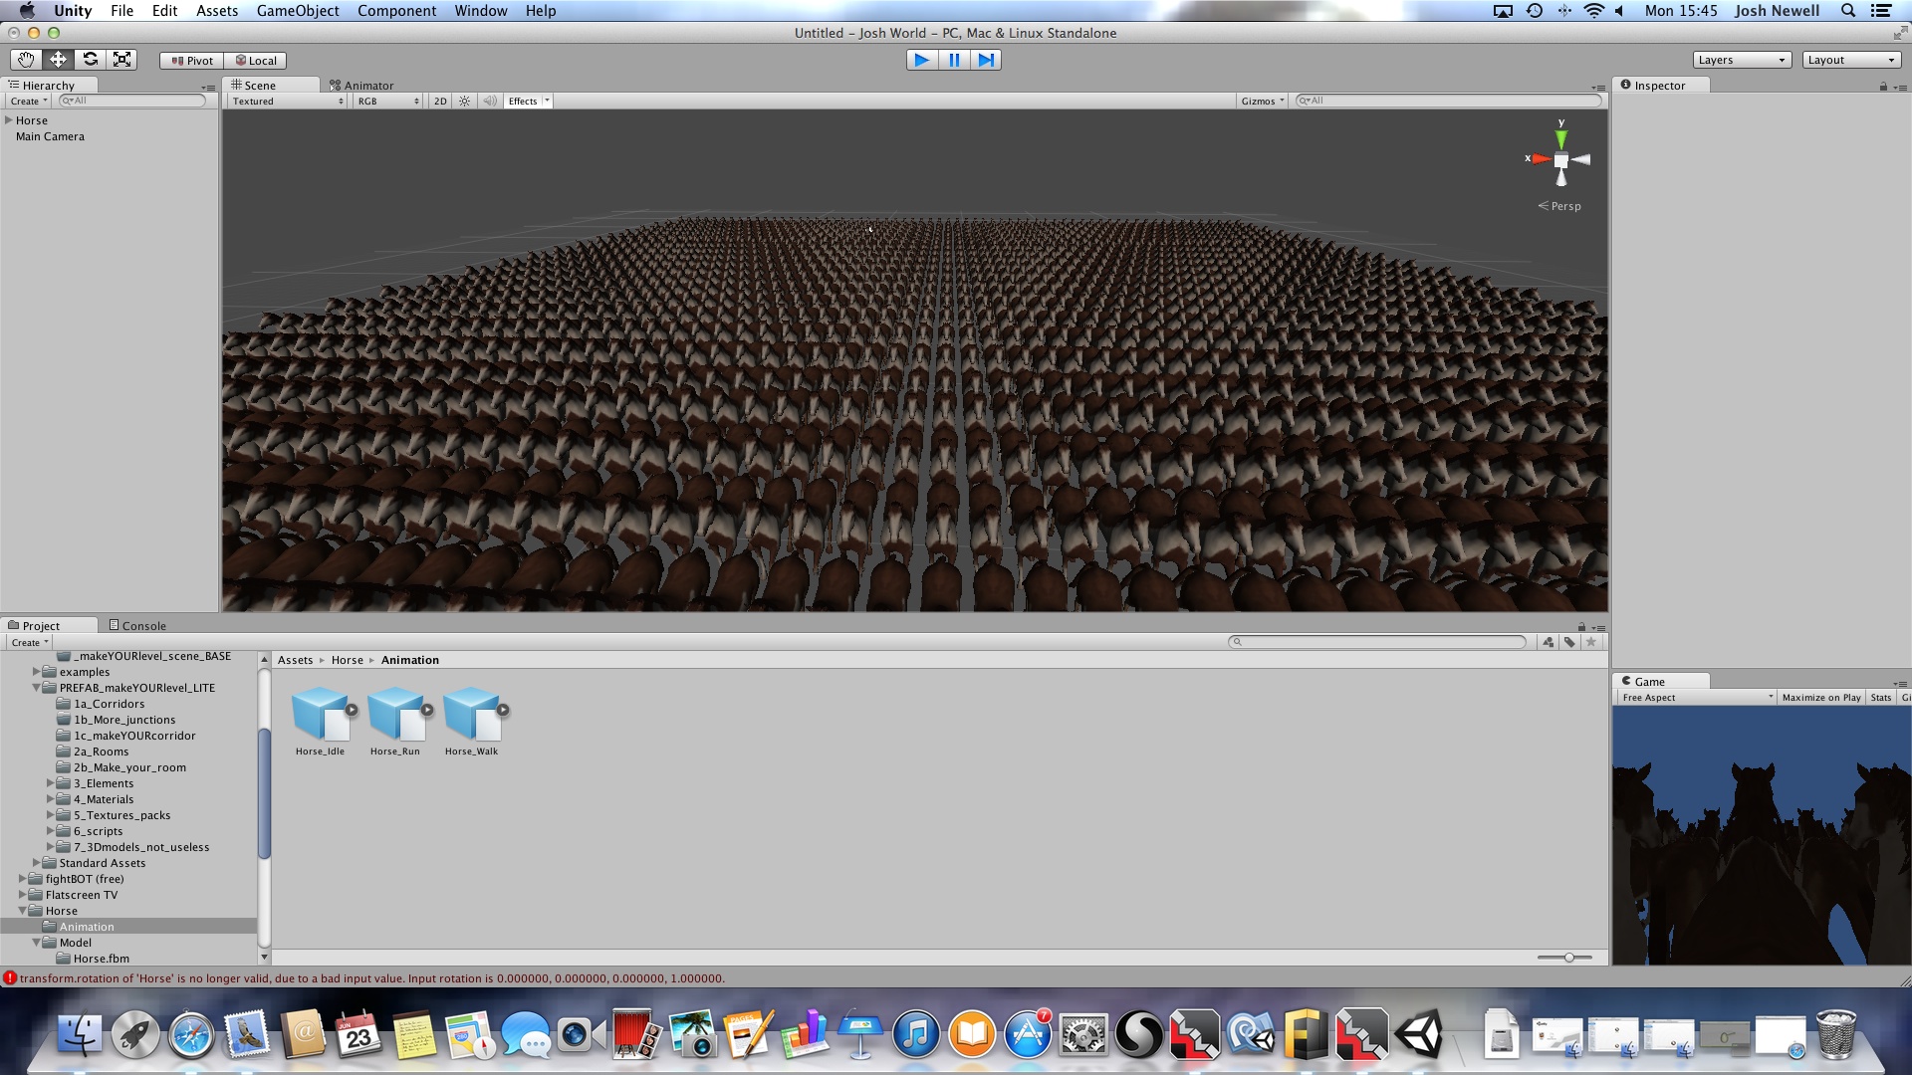Open Unity from the Dock
The height and width of the screenshot is (1075, 1912).
tap(1418, 1035)
